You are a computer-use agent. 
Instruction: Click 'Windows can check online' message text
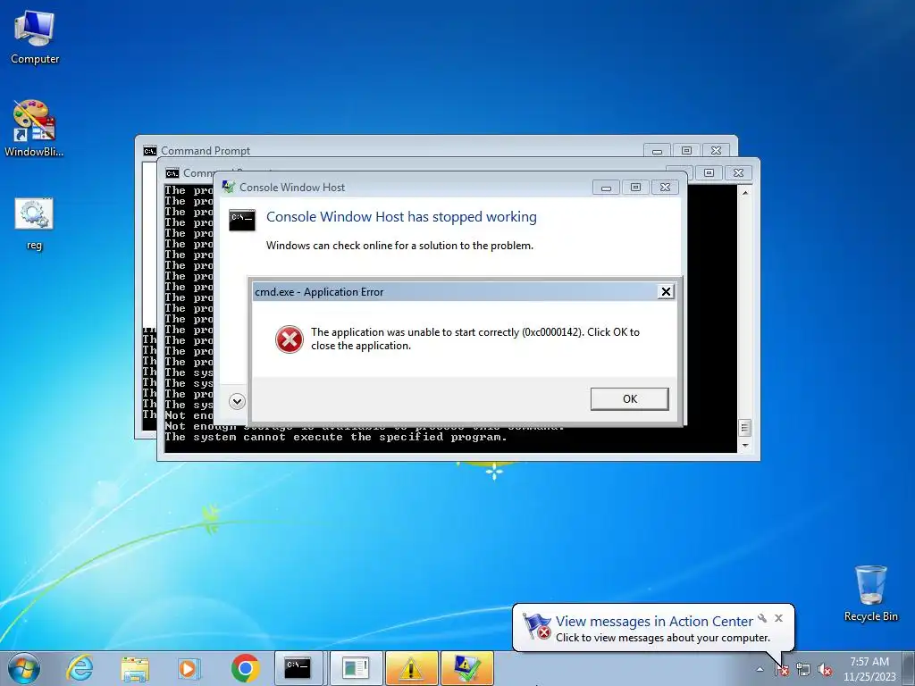(399, 246)
